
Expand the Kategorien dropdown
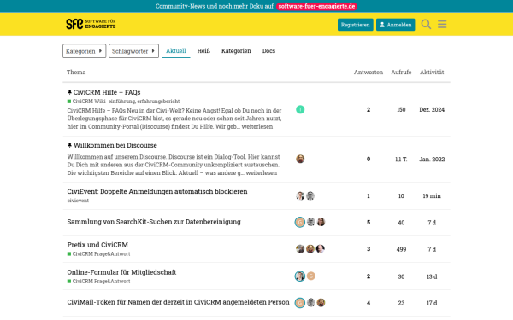(x=84, y=51)
